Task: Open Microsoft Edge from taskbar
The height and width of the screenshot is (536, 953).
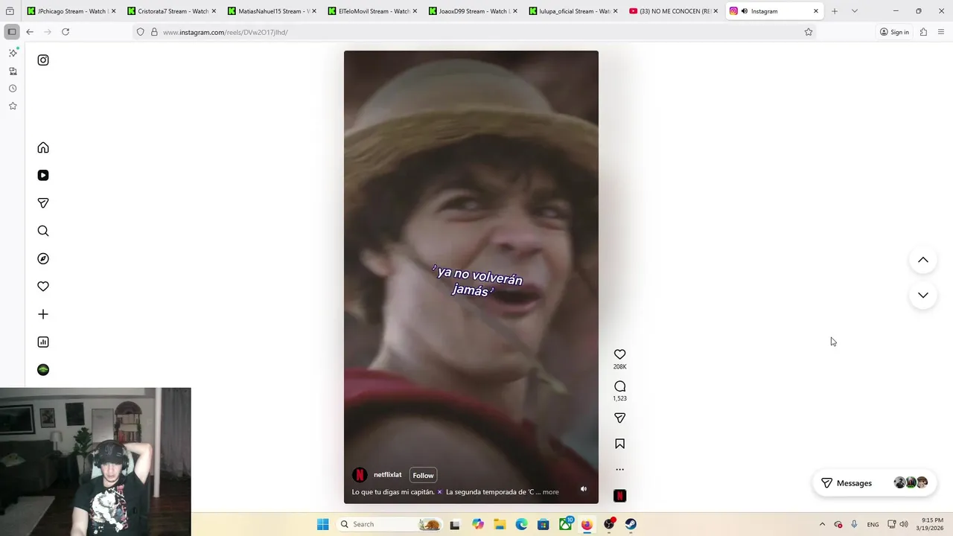Action: [x=521, y=524]
